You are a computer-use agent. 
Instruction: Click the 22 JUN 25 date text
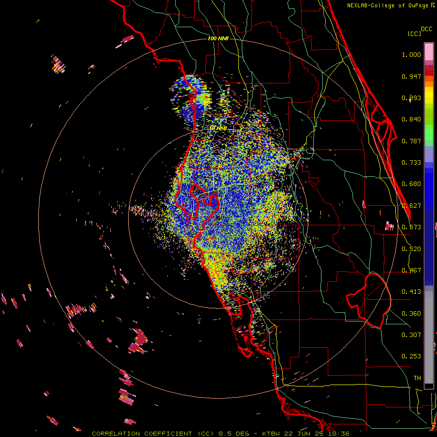303,434
